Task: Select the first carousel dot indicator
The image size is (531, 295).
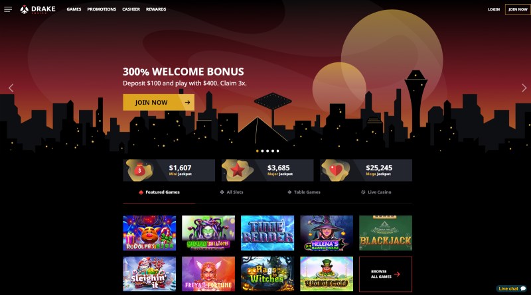Action: coord(258,151)
